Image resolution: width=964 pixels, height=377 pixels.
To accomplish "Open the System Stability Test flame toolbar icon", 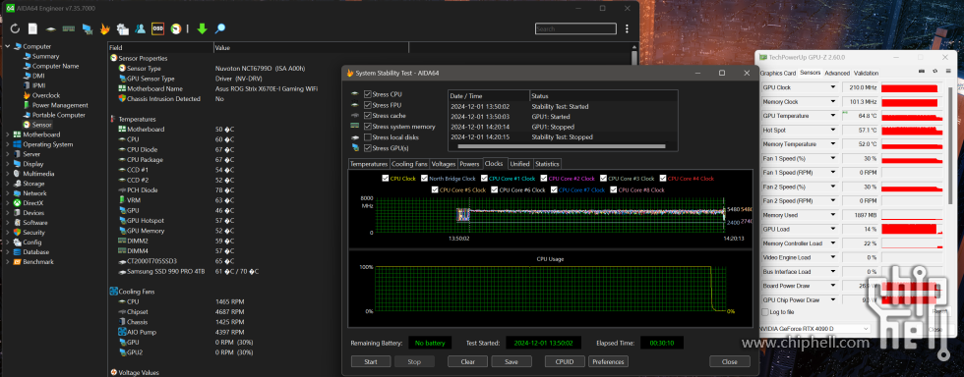I will [105, 28].
